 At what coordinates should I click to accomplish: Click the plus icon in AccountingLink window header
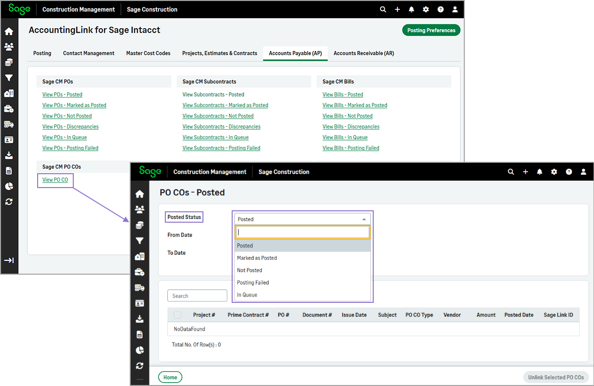[x=397, y=9]
